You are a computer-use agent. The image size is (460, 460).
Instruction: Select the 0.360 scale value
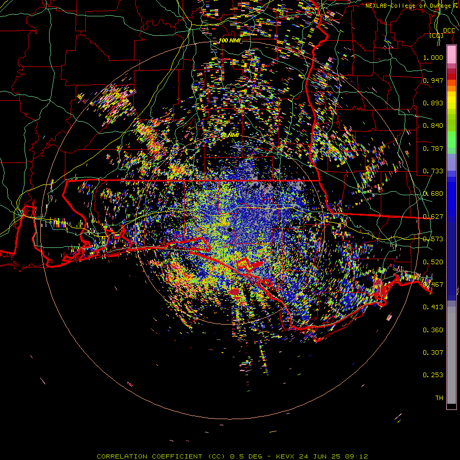(x=433, y=330)
